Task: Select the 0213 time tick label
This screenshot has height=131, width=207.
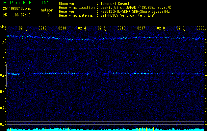Action: click(62, 28)
